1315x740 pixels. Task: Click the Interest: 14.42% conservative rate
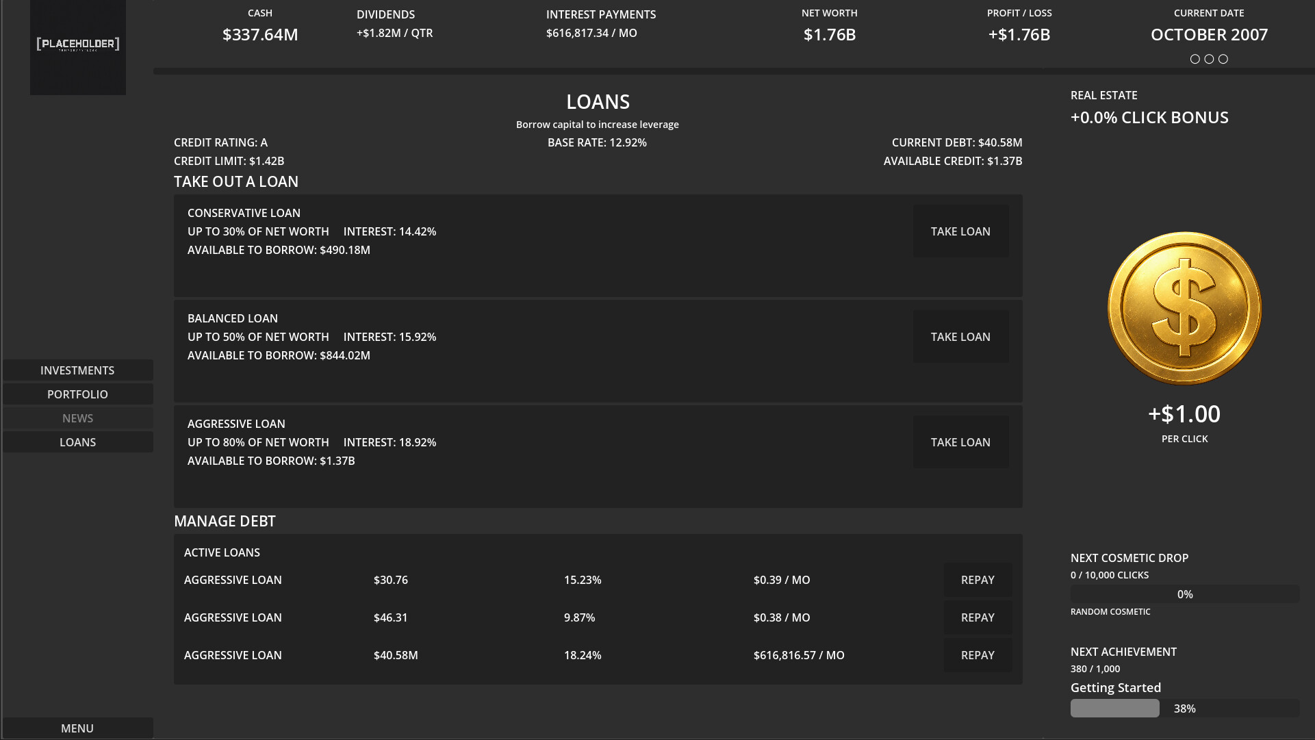click(390, 231)
